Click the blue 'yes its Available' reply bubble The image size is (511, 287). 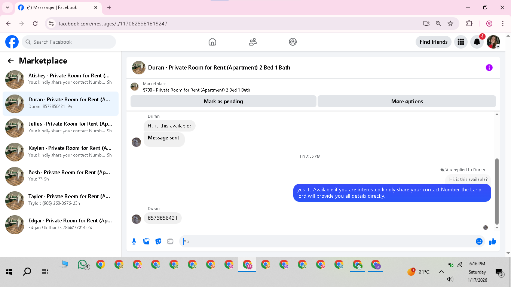pos(392,193)
